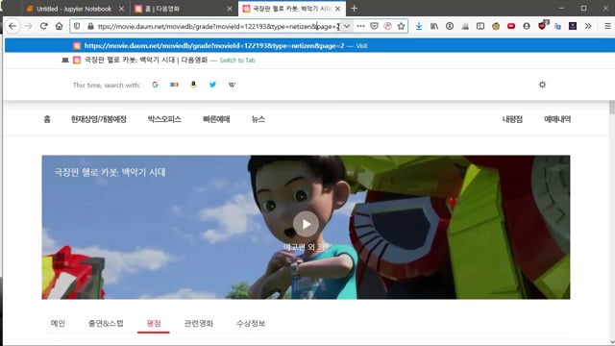The image size is (615, 346).
Task: Save page to Pocket icon
Action: pos(374,26)
